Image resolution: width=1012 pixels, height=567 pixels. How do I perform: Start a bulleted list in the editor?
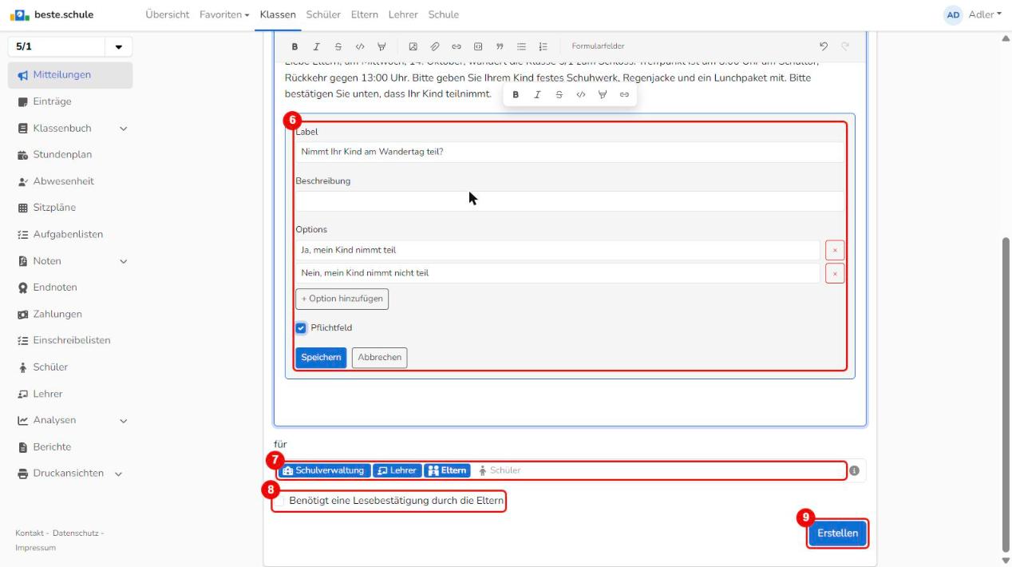[x=521, y=46]
